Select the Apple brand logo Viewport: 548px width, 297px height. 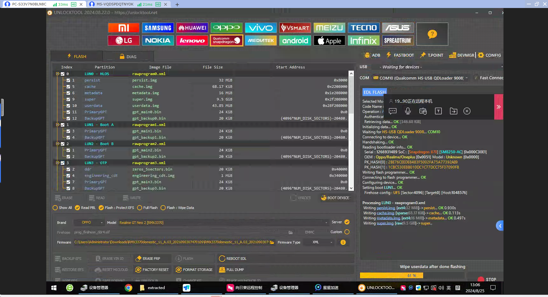tap(329, 41)
